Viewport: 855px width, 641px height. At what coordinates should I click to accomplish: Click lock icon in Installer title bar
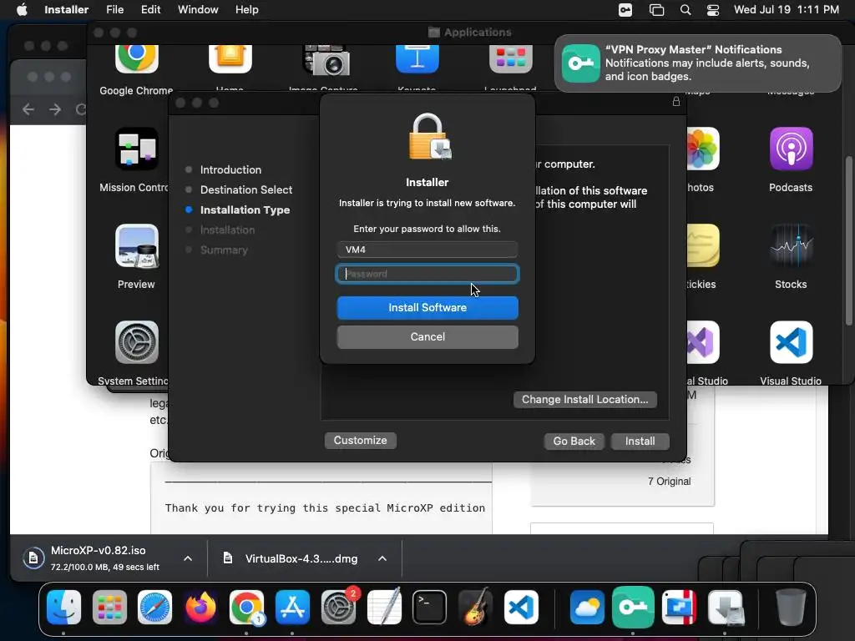coord(676,101)
